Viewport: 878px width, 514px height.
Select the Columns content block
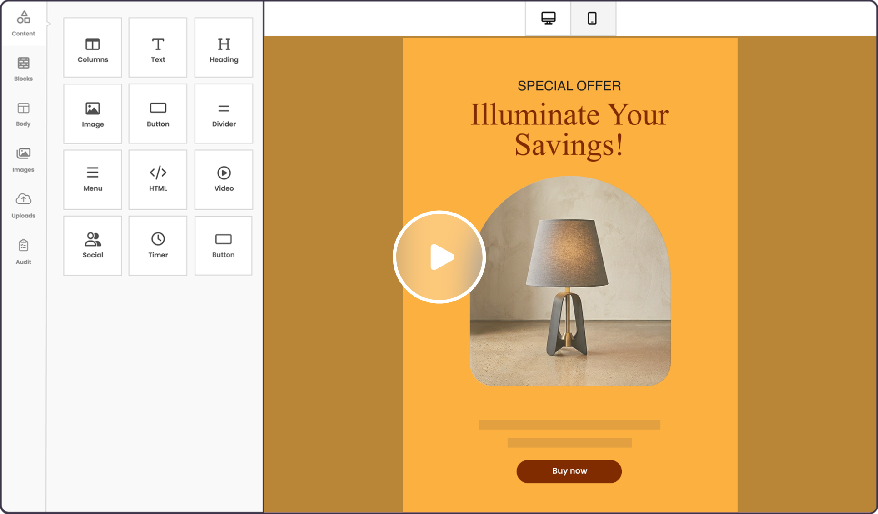tap(93, 47)
